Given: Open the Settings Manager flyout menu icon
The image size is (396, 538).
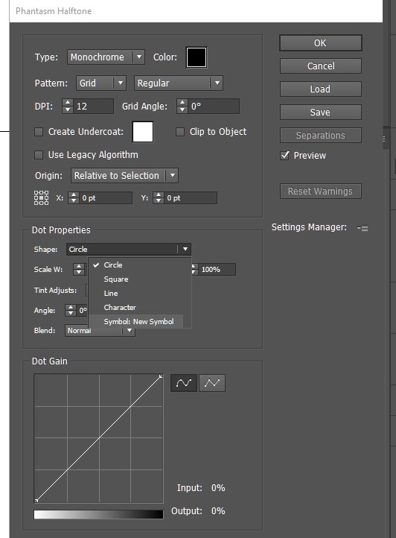Looking at the screenshot, I should click(363, 228).
